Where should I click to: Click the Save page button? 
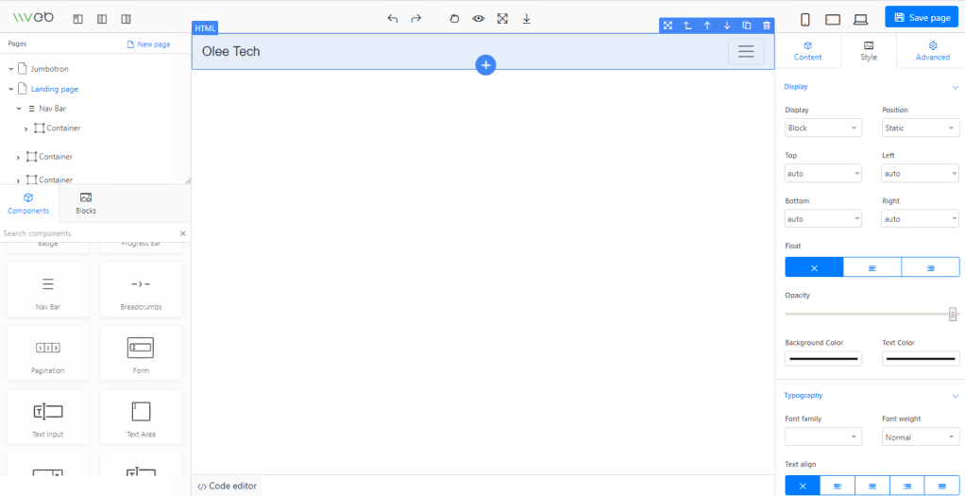[x=920, y=18]
